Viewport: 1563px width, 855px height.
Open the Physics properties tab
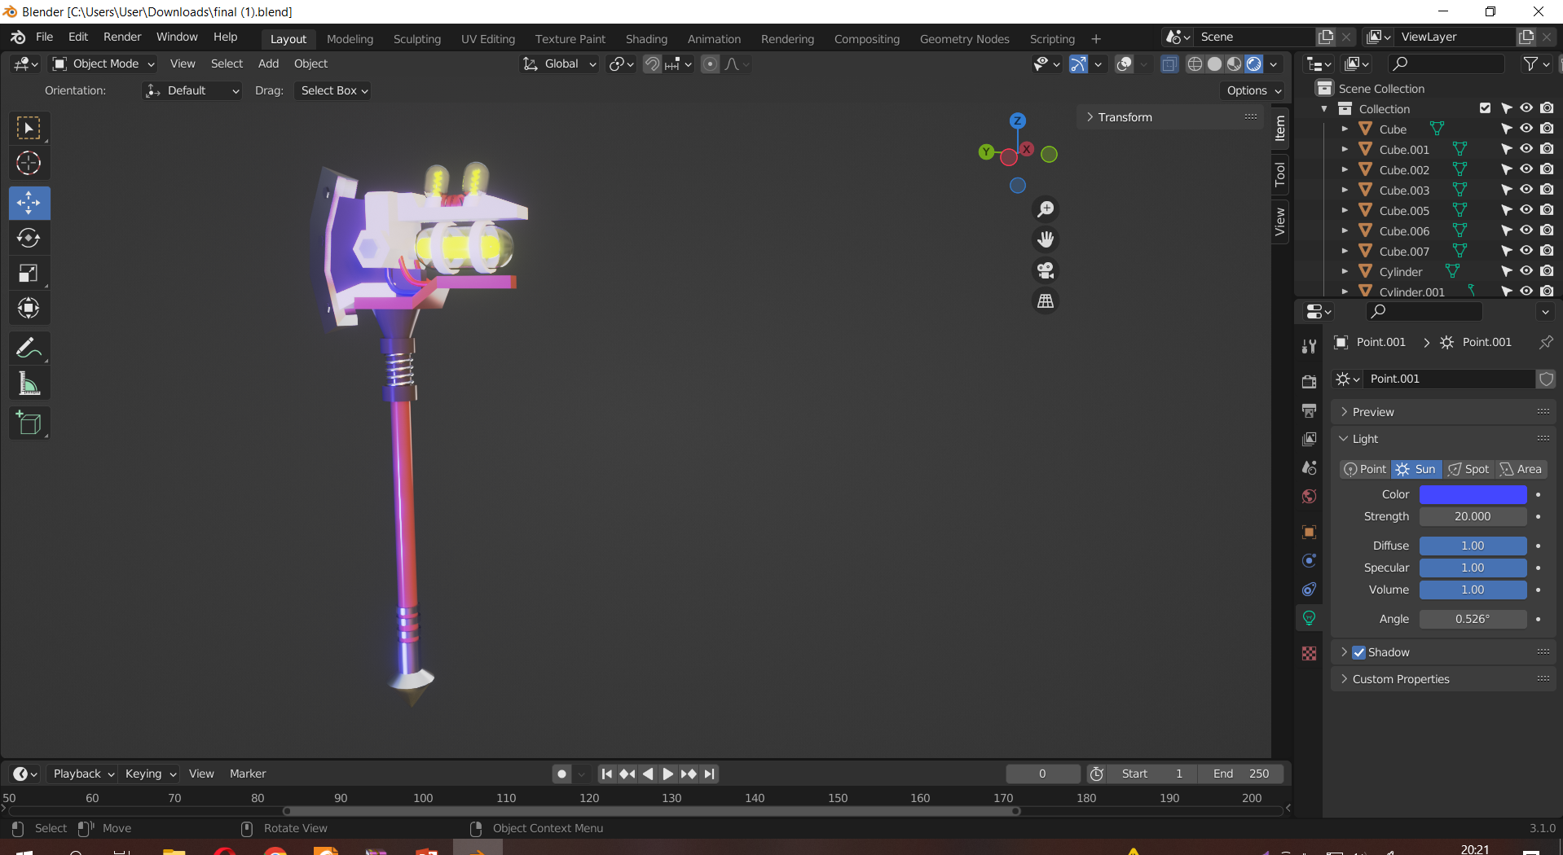(1309, 560)
